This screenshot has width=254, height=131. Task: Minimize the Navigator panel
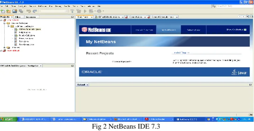72,66
